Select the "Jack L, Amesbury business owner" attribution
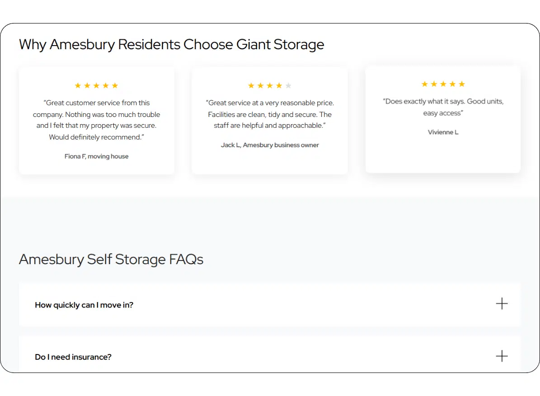540x396 pixels. pyautogui.click(x=270, y=145)
